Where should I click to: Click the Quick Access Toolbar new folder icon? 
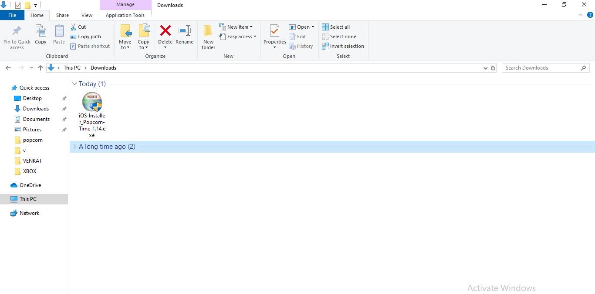(27, 5)
